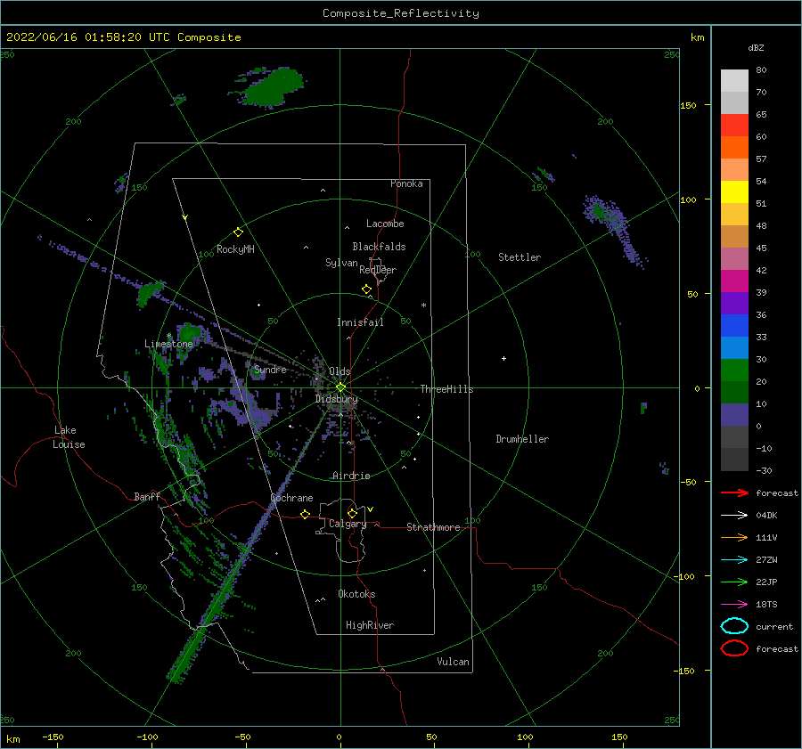Click the Drumheller label on map
The image size is (802, 749).
(522, 439)
